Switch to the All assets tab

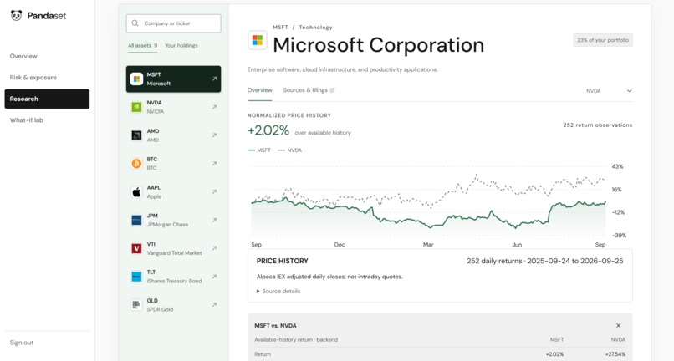(142, 45)
